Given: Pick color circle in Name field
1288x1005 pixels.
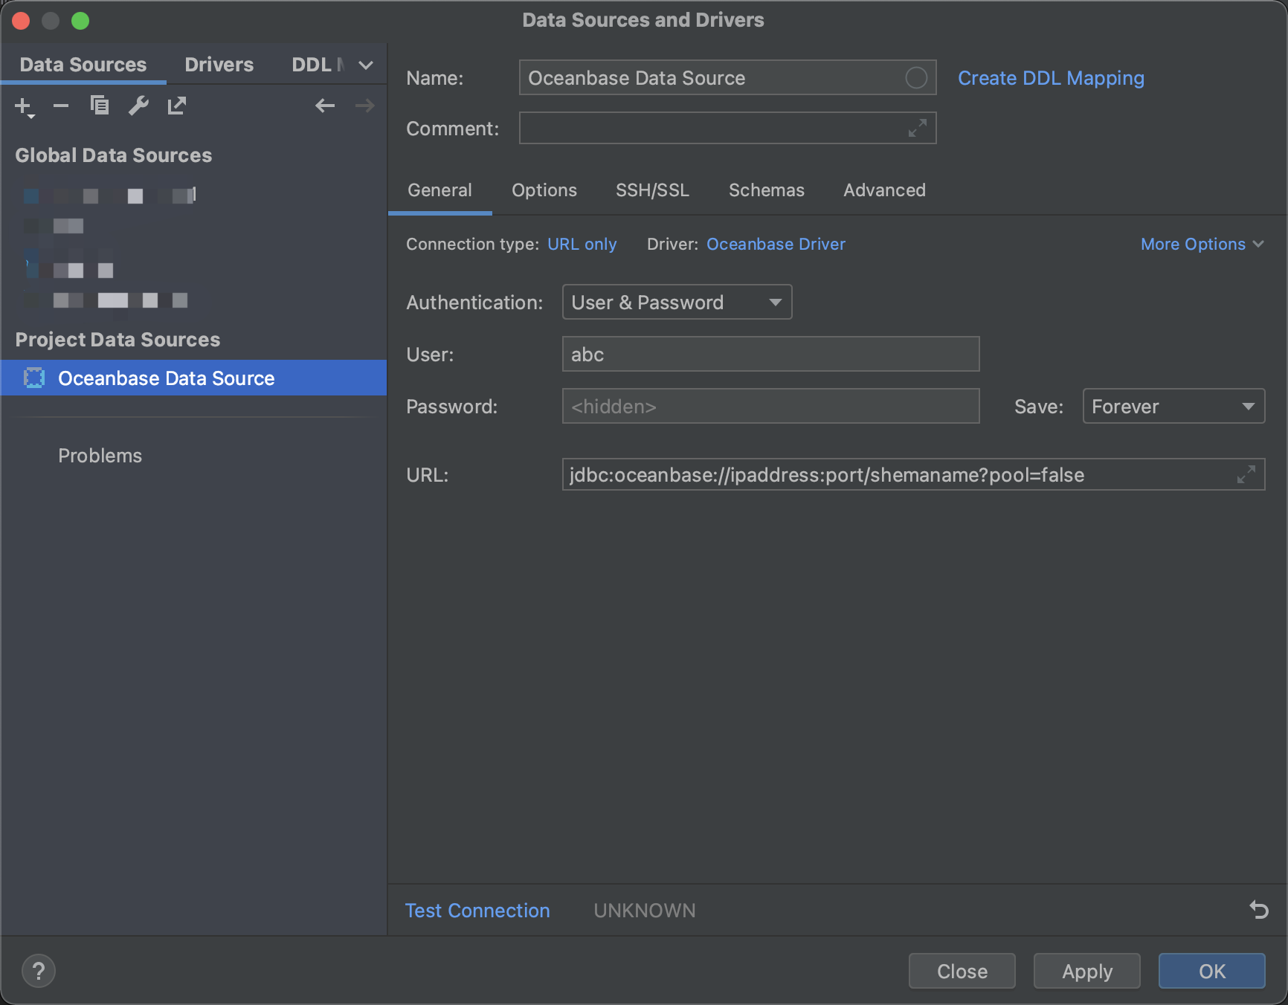Looking at the screenshot, I should (916, 77).
